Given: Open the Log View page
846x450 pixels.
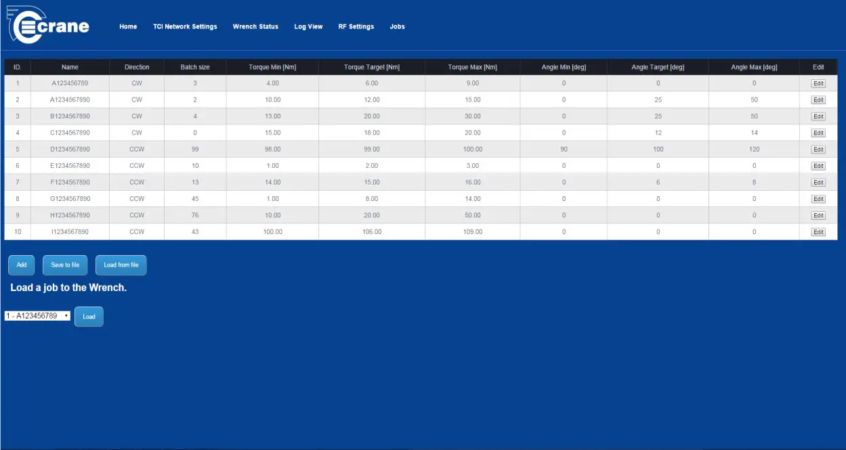Looking at the screenshot, I should coord(308,26).
